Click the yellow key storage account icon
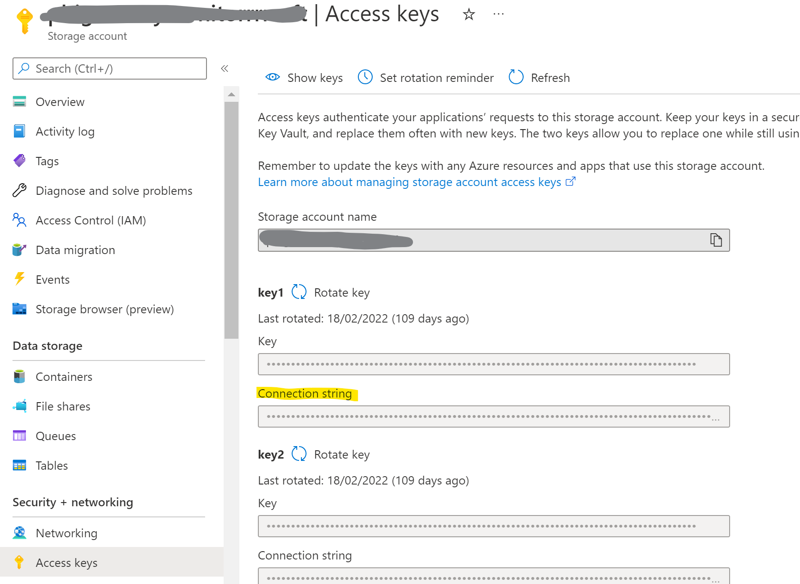Viewport: 800px width, 584px height. 25,21
